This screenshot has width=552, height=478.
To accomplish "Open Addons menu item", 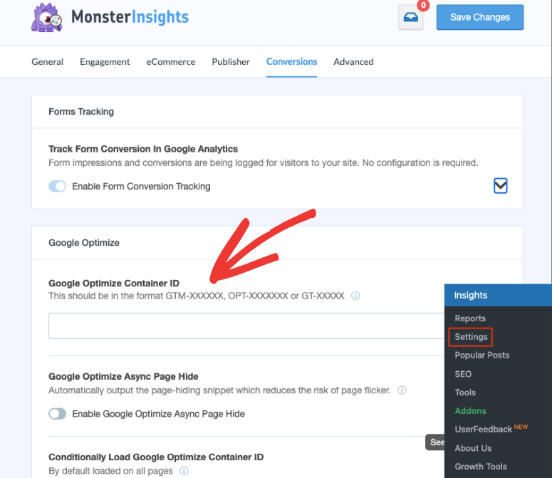I will tap(470, 411).
